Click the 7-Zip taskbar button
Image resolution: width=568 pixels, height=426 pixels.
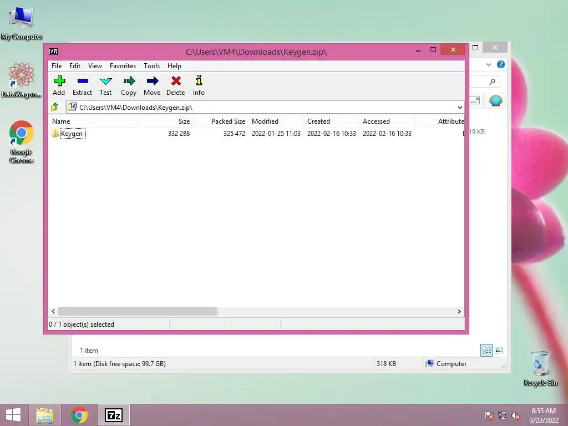point(114,415)
